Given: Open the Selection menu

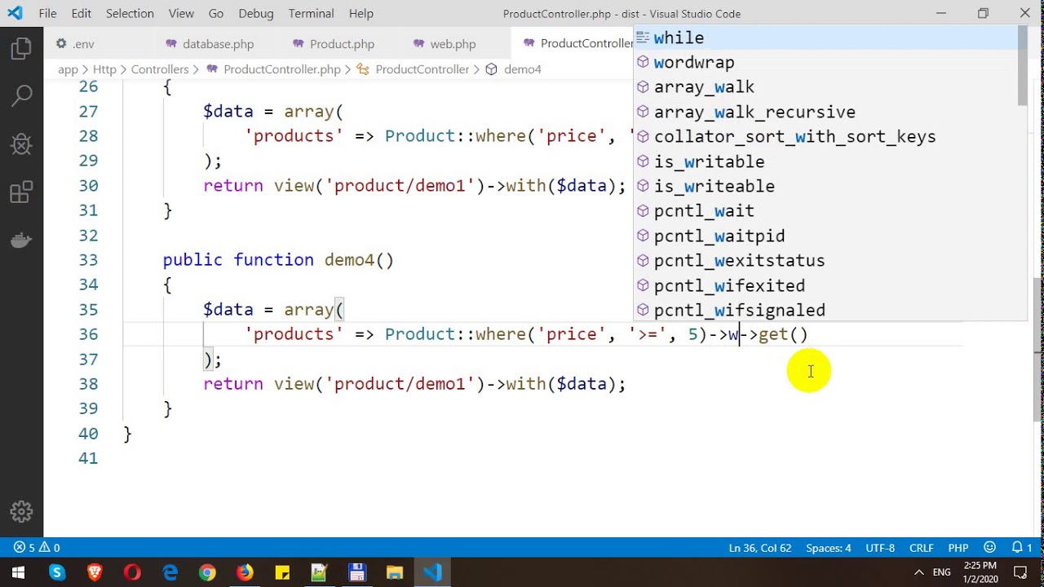Looking at the screenshot, I should click(x=130, y=13).
